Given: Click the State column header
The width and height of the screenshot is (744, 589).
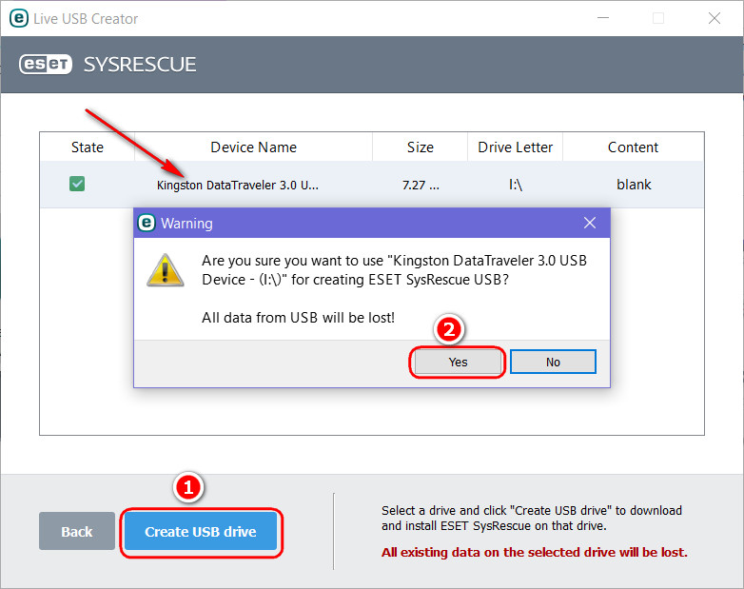Looking at the screenshot, I should (x=88, y=147).
